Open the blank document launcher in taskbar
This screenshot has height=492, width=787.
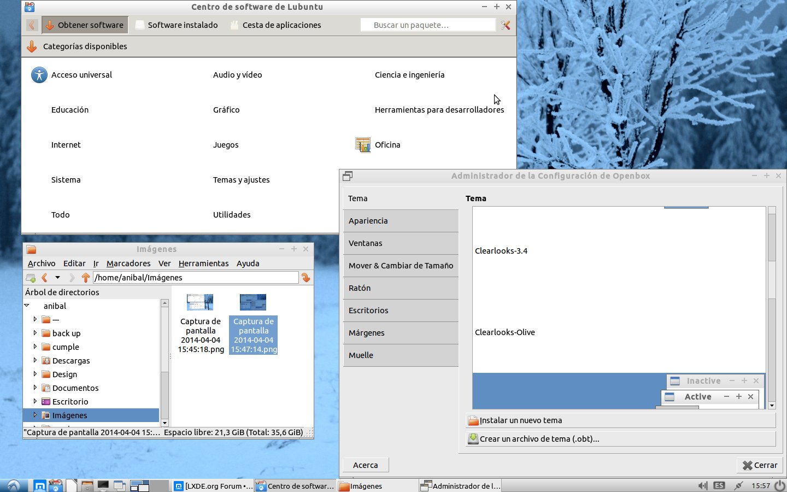click(x=72, y=485)
